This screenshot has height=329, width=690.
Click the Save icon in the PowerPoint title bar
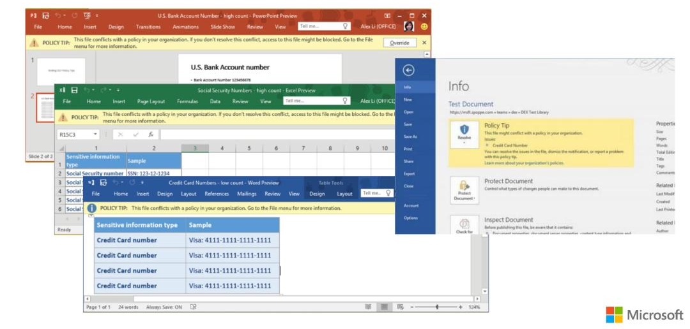pyautogui.click(x=46, y=16)
